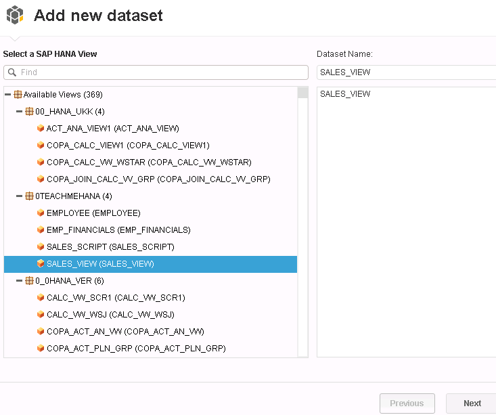The width and height of the screenshot is (496, 415).
Task: Collapse the 0TEACHMEHANA package
Action: pos(20,196)
